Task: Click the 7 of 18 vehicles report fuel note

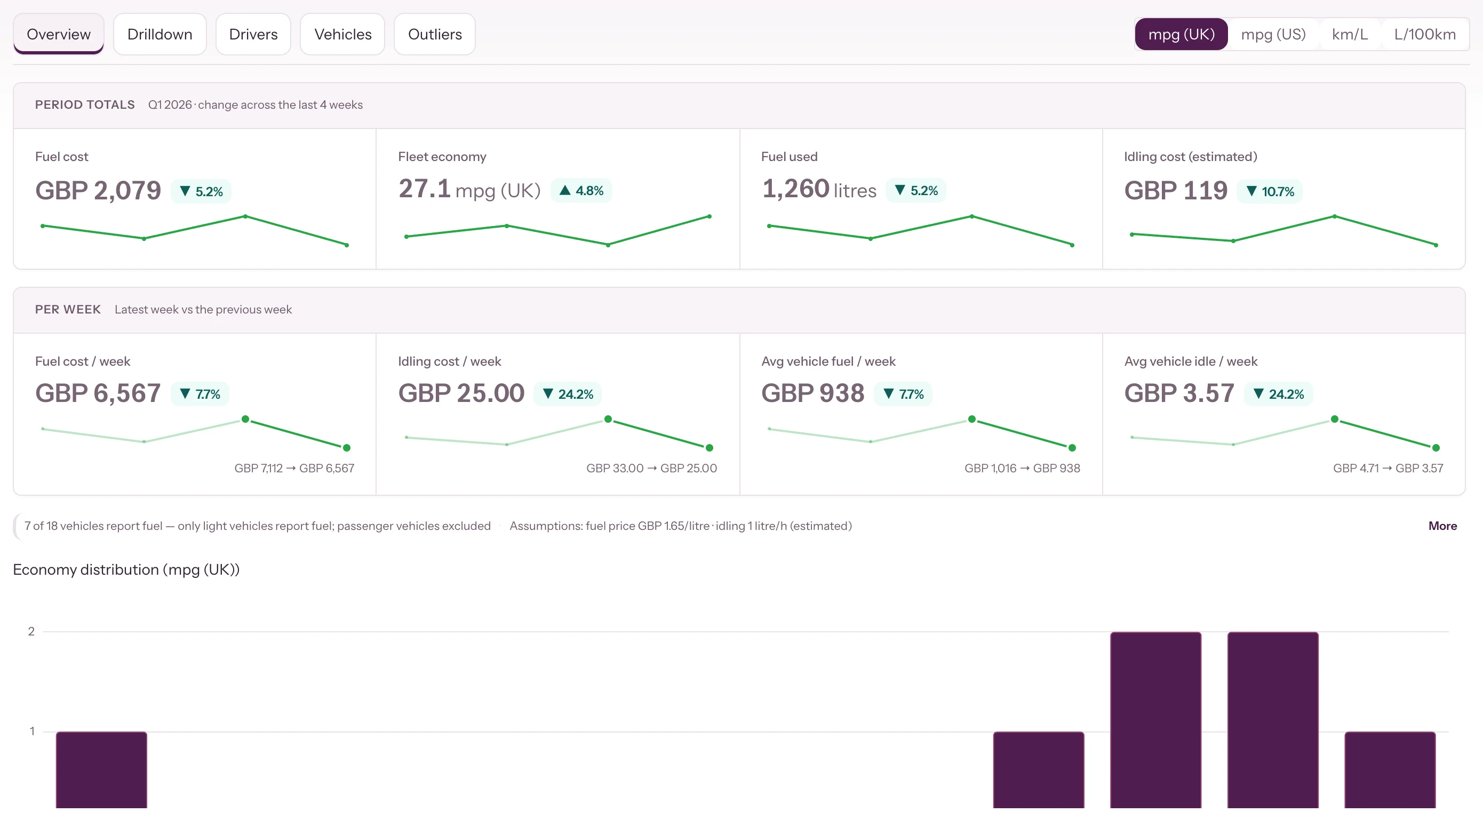Action: [x=257, y=526]
